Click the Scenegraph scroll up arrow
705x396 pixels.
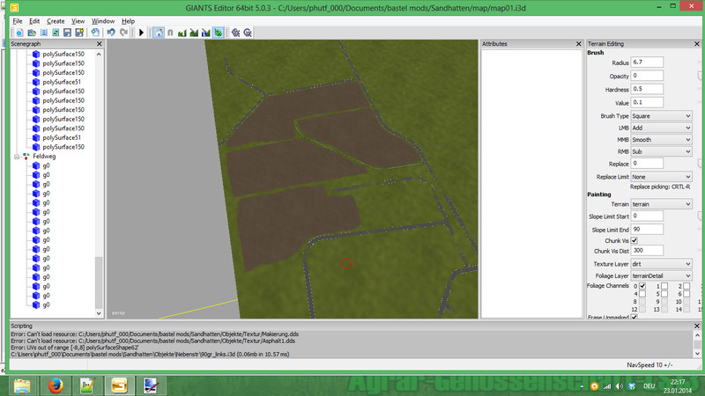click(99, 54)
